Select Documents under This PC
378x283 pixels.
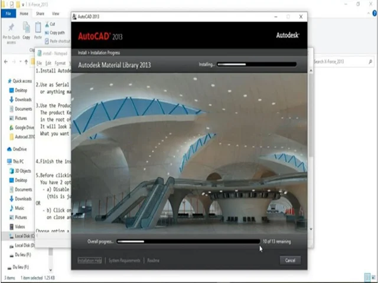click(x=21, y=189)
